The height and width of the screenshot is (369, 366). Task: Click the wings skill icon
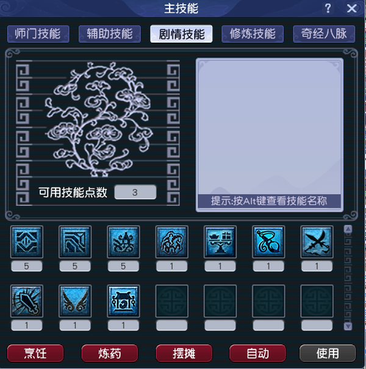[75, 301]
